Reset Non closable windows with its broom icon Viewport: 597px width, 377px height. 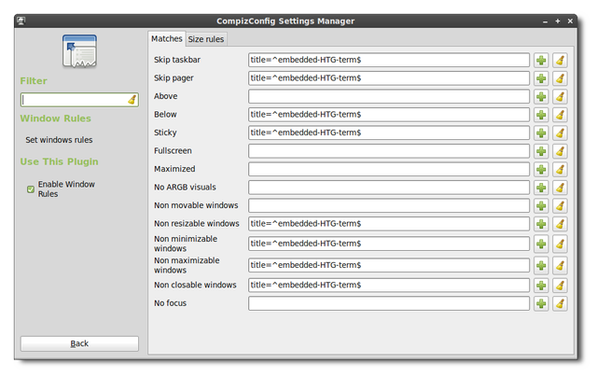(x=560, y=286)
